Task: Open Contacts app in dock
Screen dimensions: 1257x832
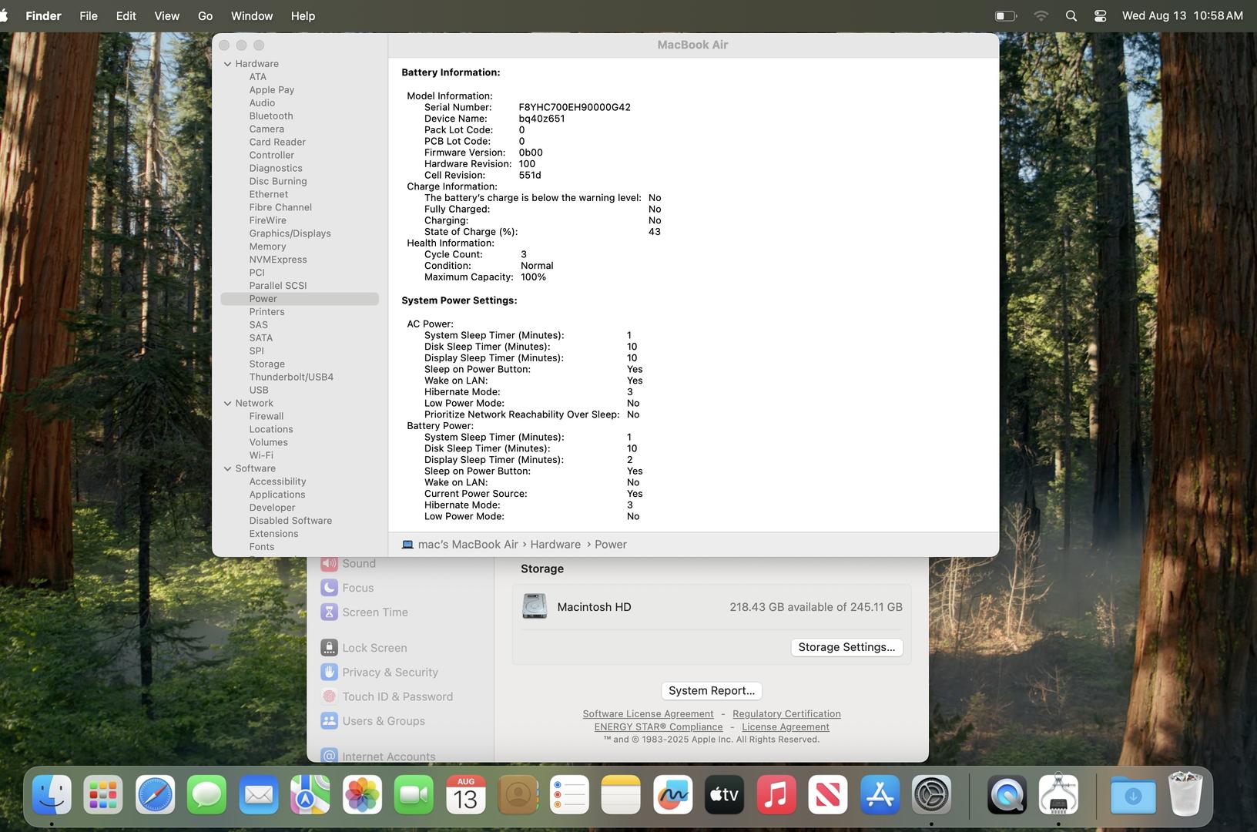Action: 518,794
